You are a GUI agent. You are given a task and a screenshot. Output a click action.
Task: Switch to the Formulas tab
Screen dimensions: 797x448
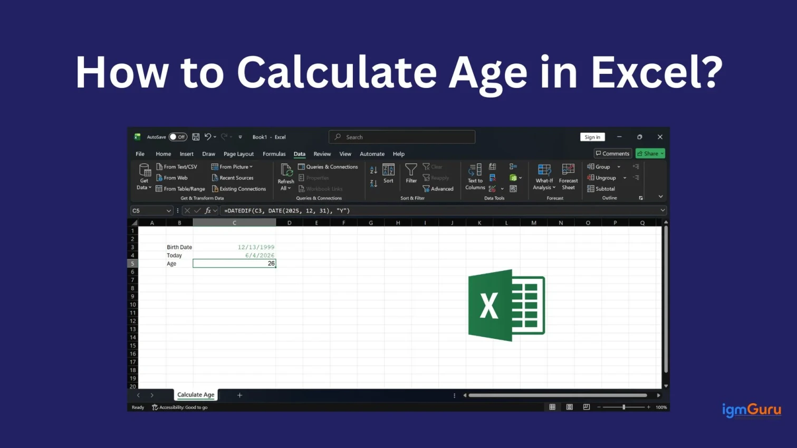tap(274, 154)
